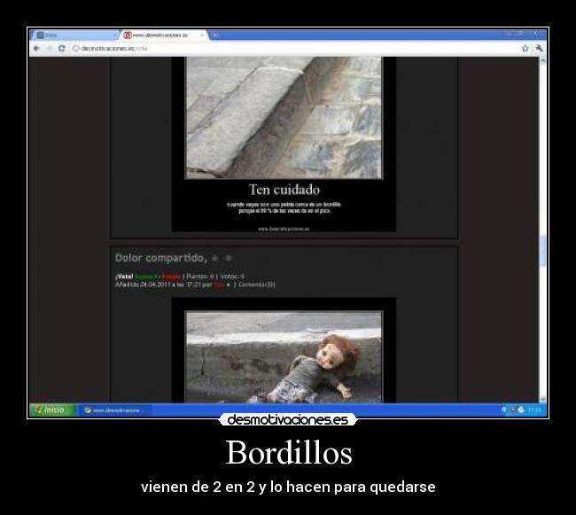Open the Windows 'Inicio' start button
The image size is (576, 515).
(51, 410)
